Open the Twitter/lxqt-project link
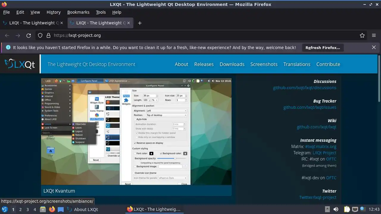The width and height of the screenshot is (381, 214). point(318,197)
